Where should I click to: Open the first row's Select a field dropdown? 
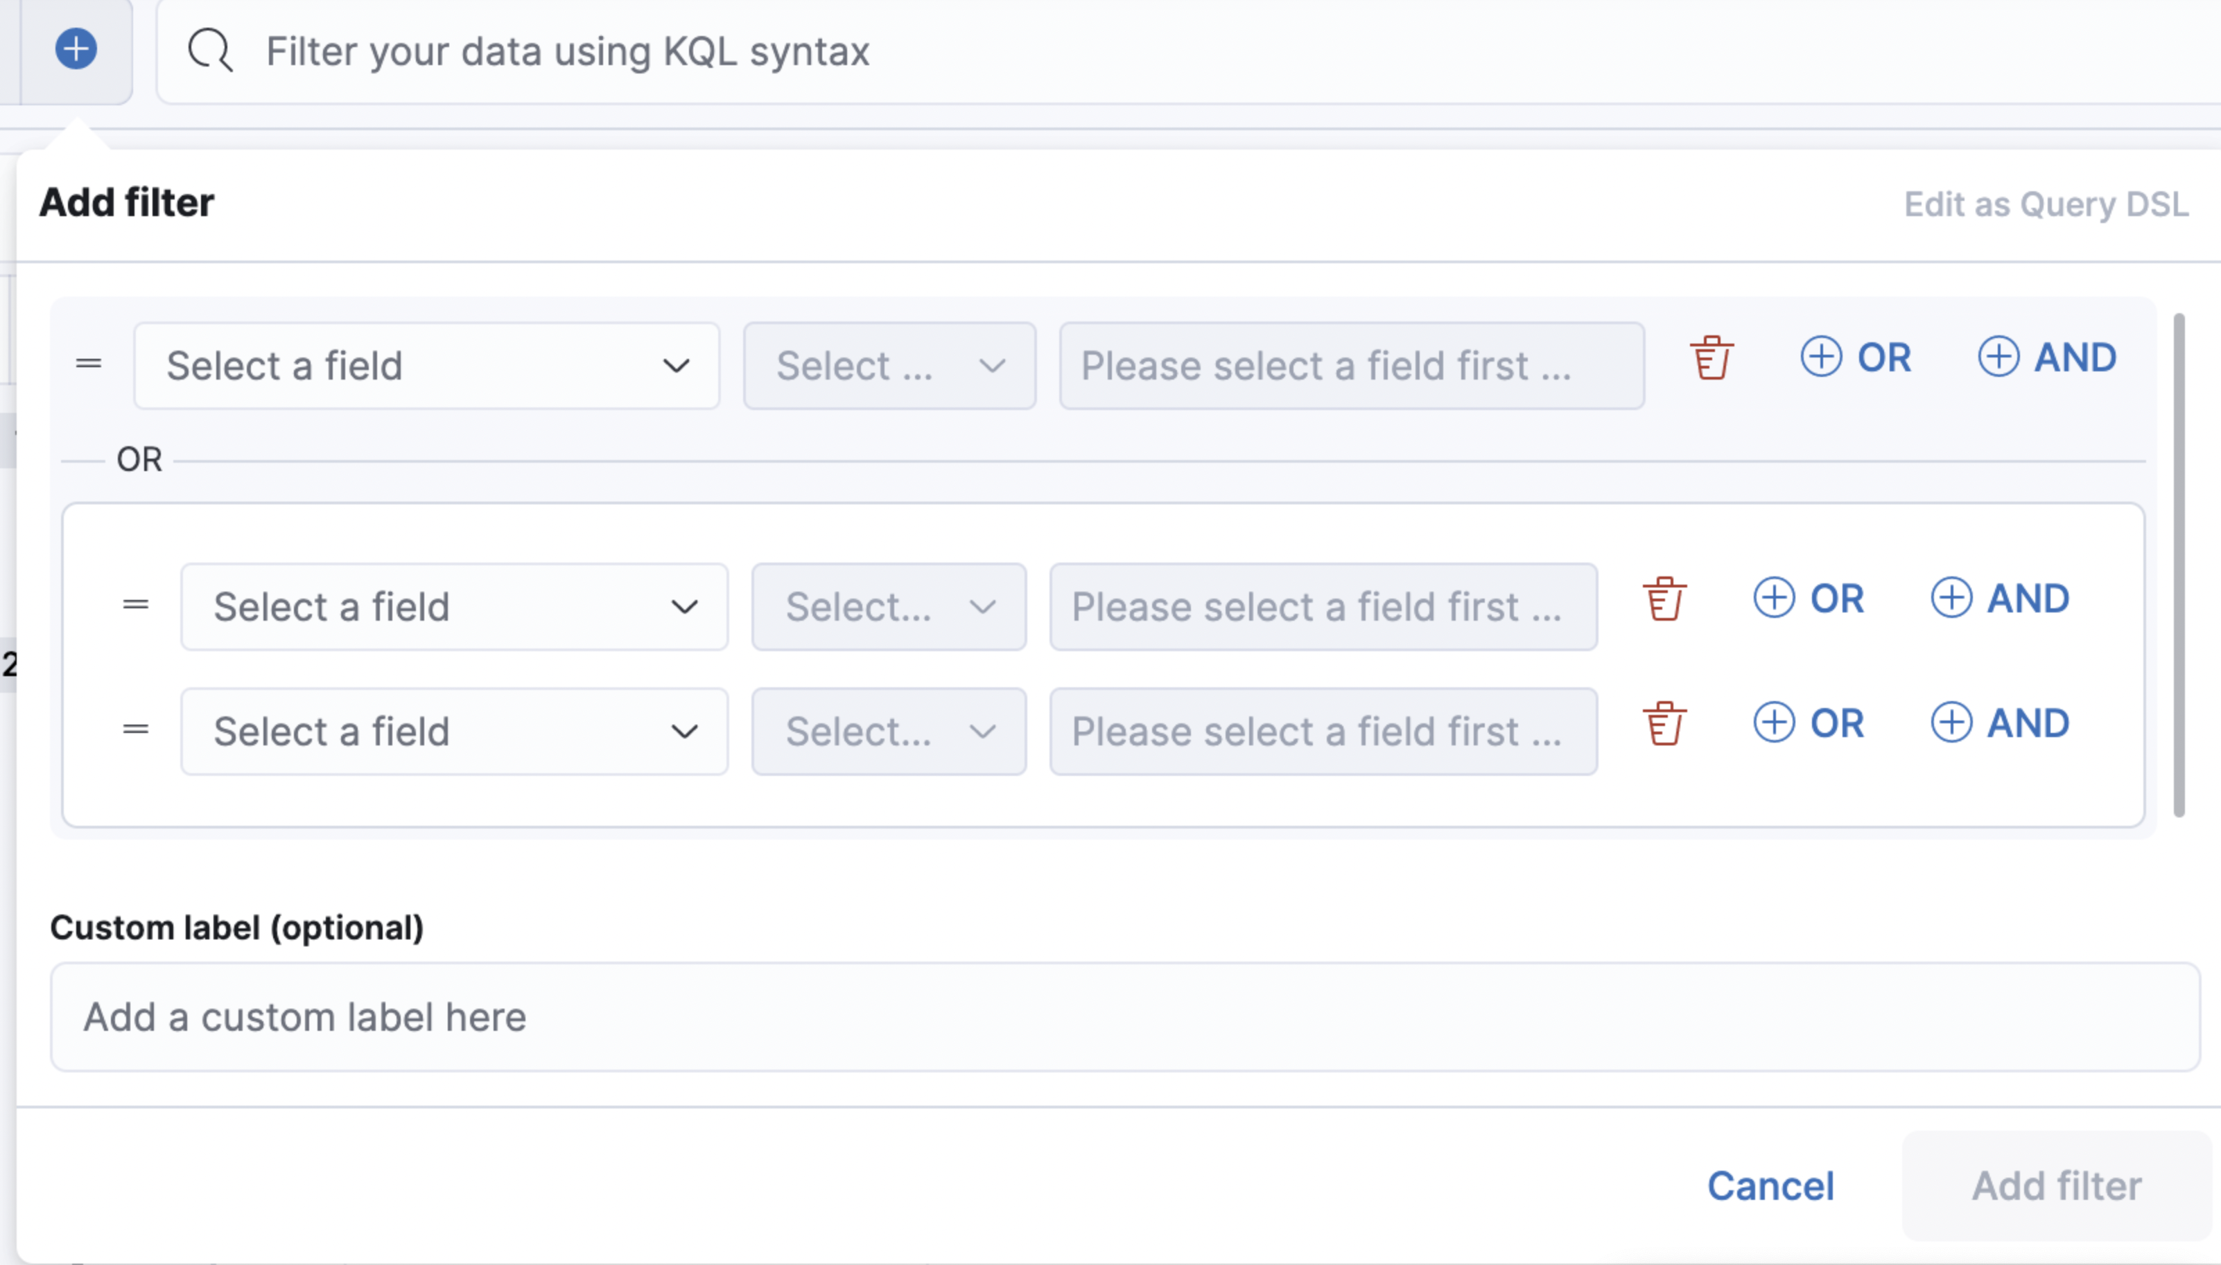pos(427,366)
